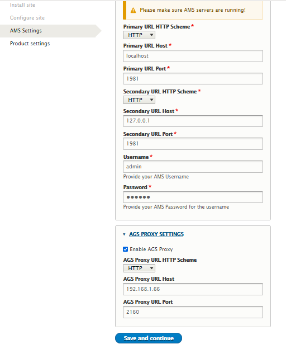Open Secondary URL HTTP Scheme dropdown
Viewport: 286px width, 344px height.
tap(139, 100)
